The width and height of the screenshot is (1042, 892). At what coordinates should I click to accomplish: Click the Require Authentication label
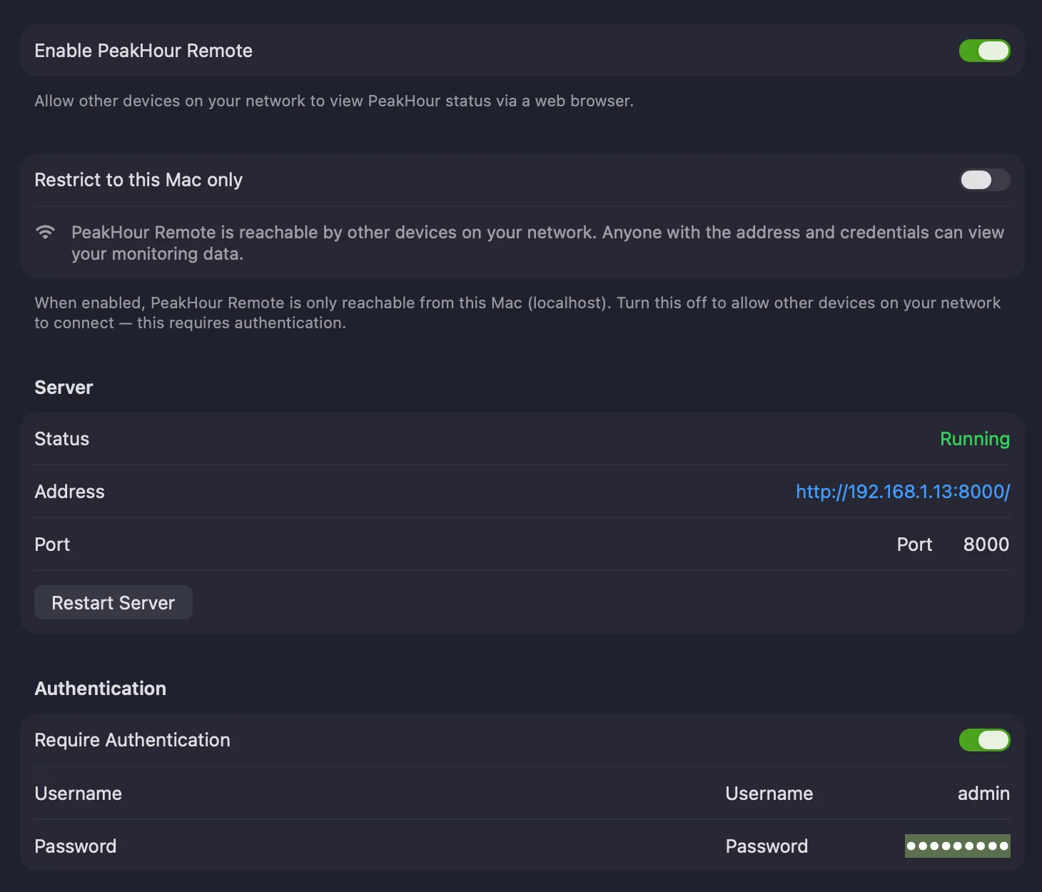(132, 740)
